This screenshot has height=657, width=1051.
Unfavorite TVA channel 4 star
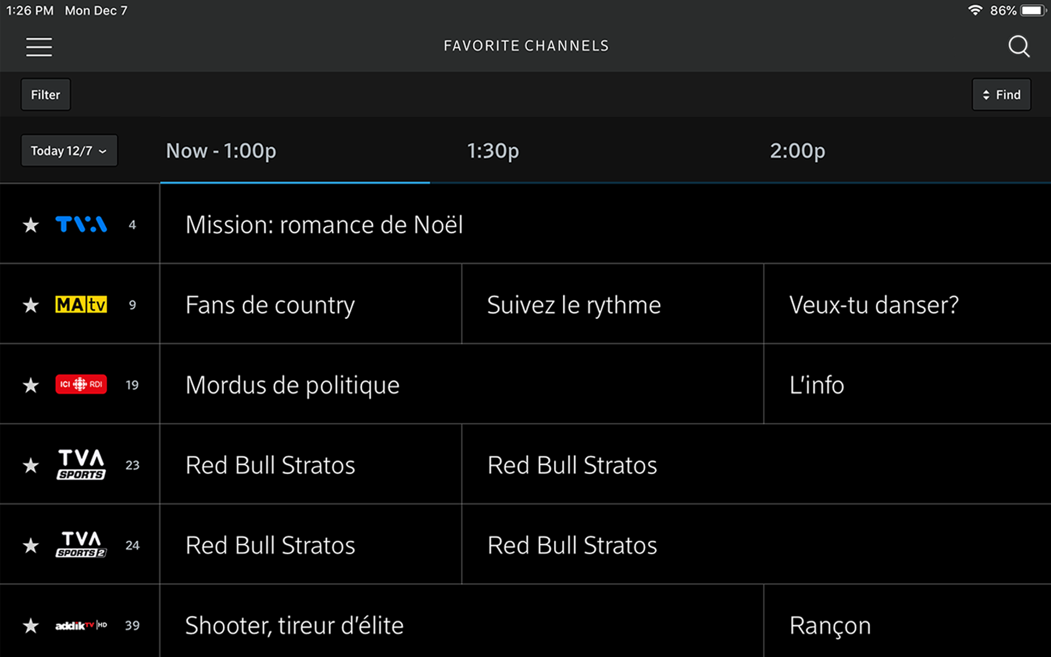click(31, 225)
